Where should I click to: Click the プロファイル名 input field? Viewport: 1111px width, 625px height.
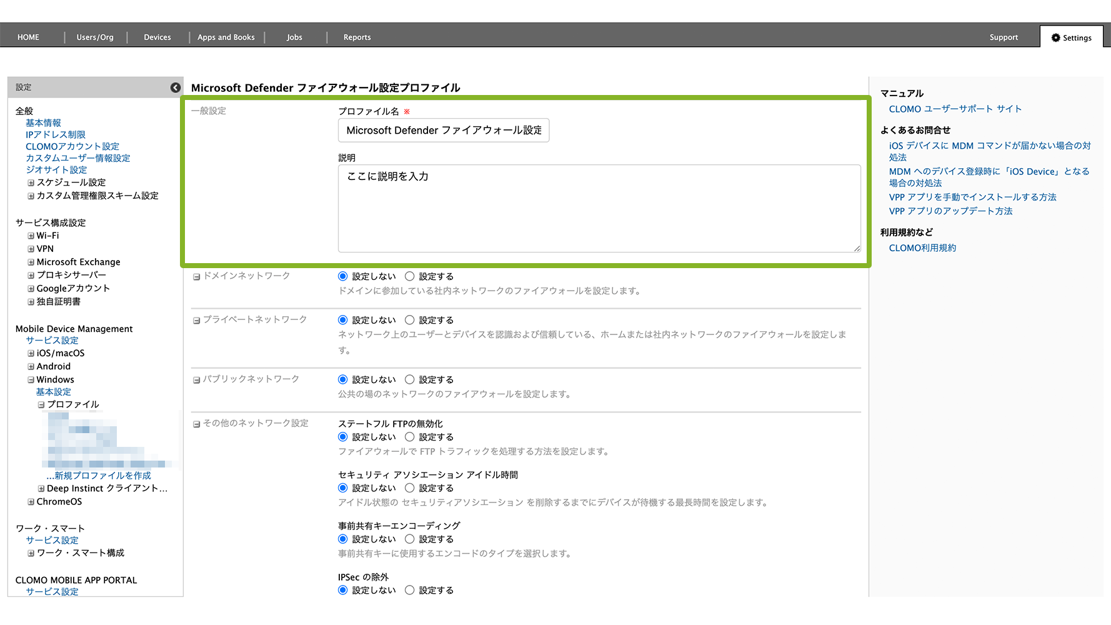(x=444, y=131)
